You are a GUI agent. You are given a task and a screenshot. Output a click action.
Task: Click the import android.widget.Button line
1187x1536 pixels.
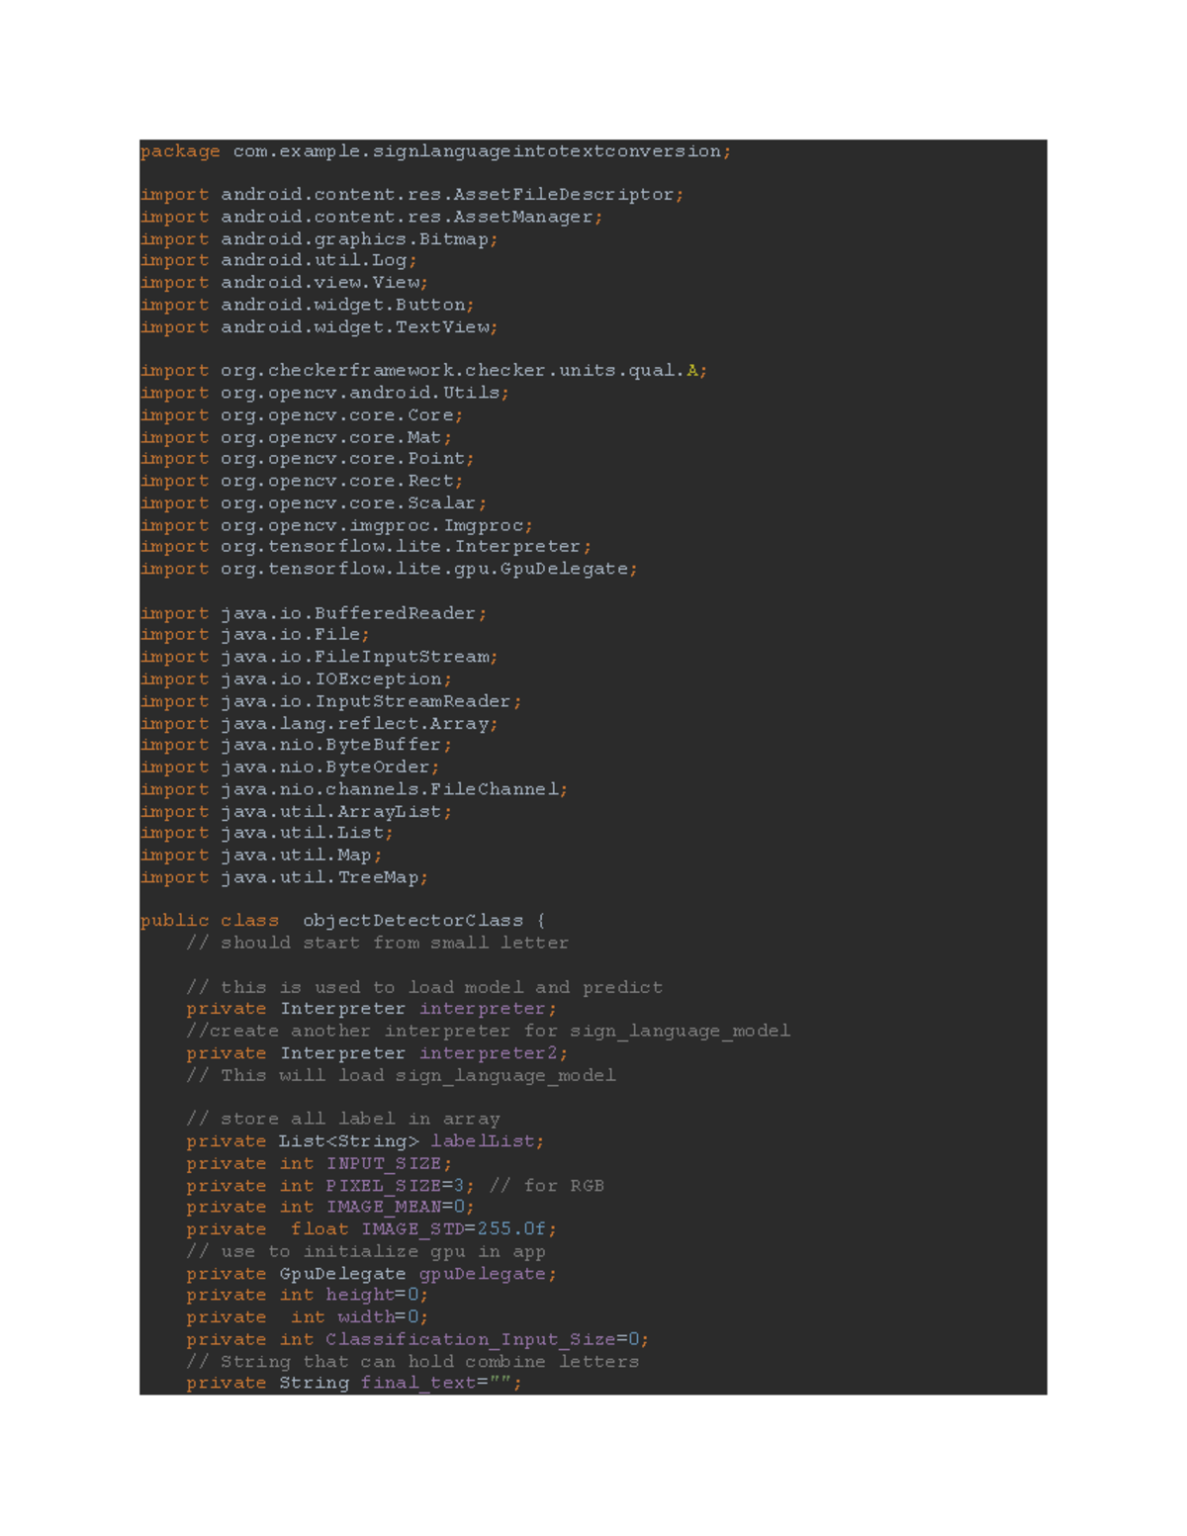click(x=307, y=305)
